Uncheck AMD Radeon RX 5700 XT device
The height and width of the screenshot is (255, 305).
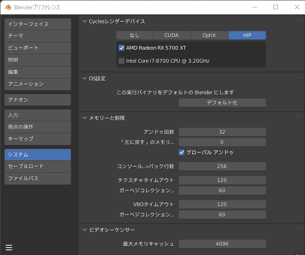click(x=122, y=48)
